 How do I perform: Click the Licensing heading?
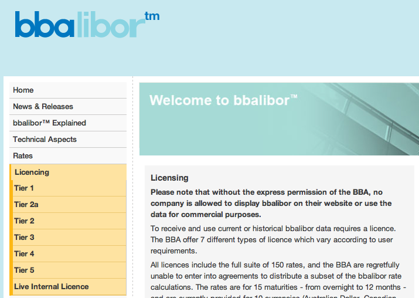click(169, 178)
